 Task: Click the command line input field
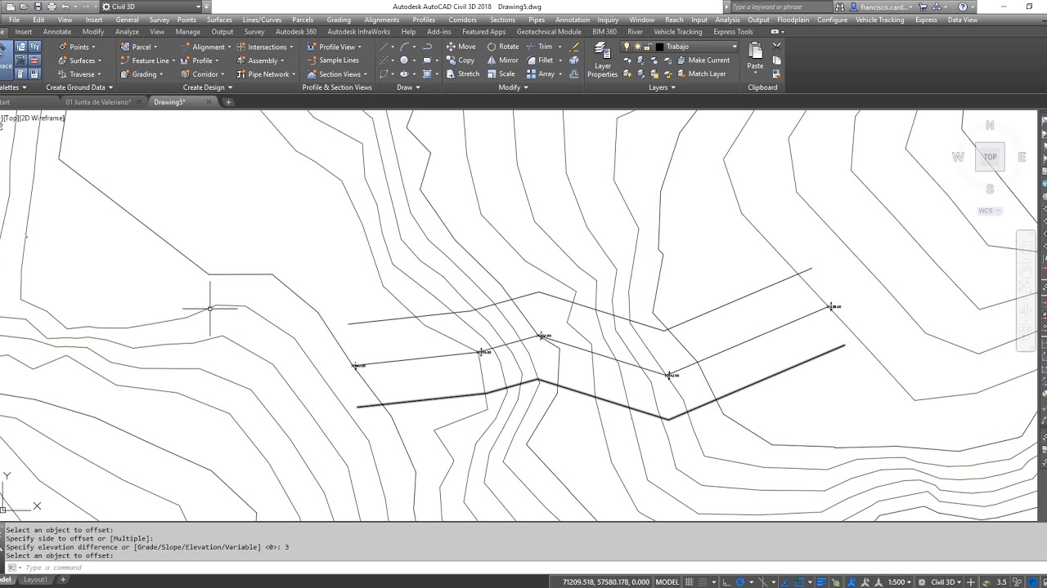(523, 568)
